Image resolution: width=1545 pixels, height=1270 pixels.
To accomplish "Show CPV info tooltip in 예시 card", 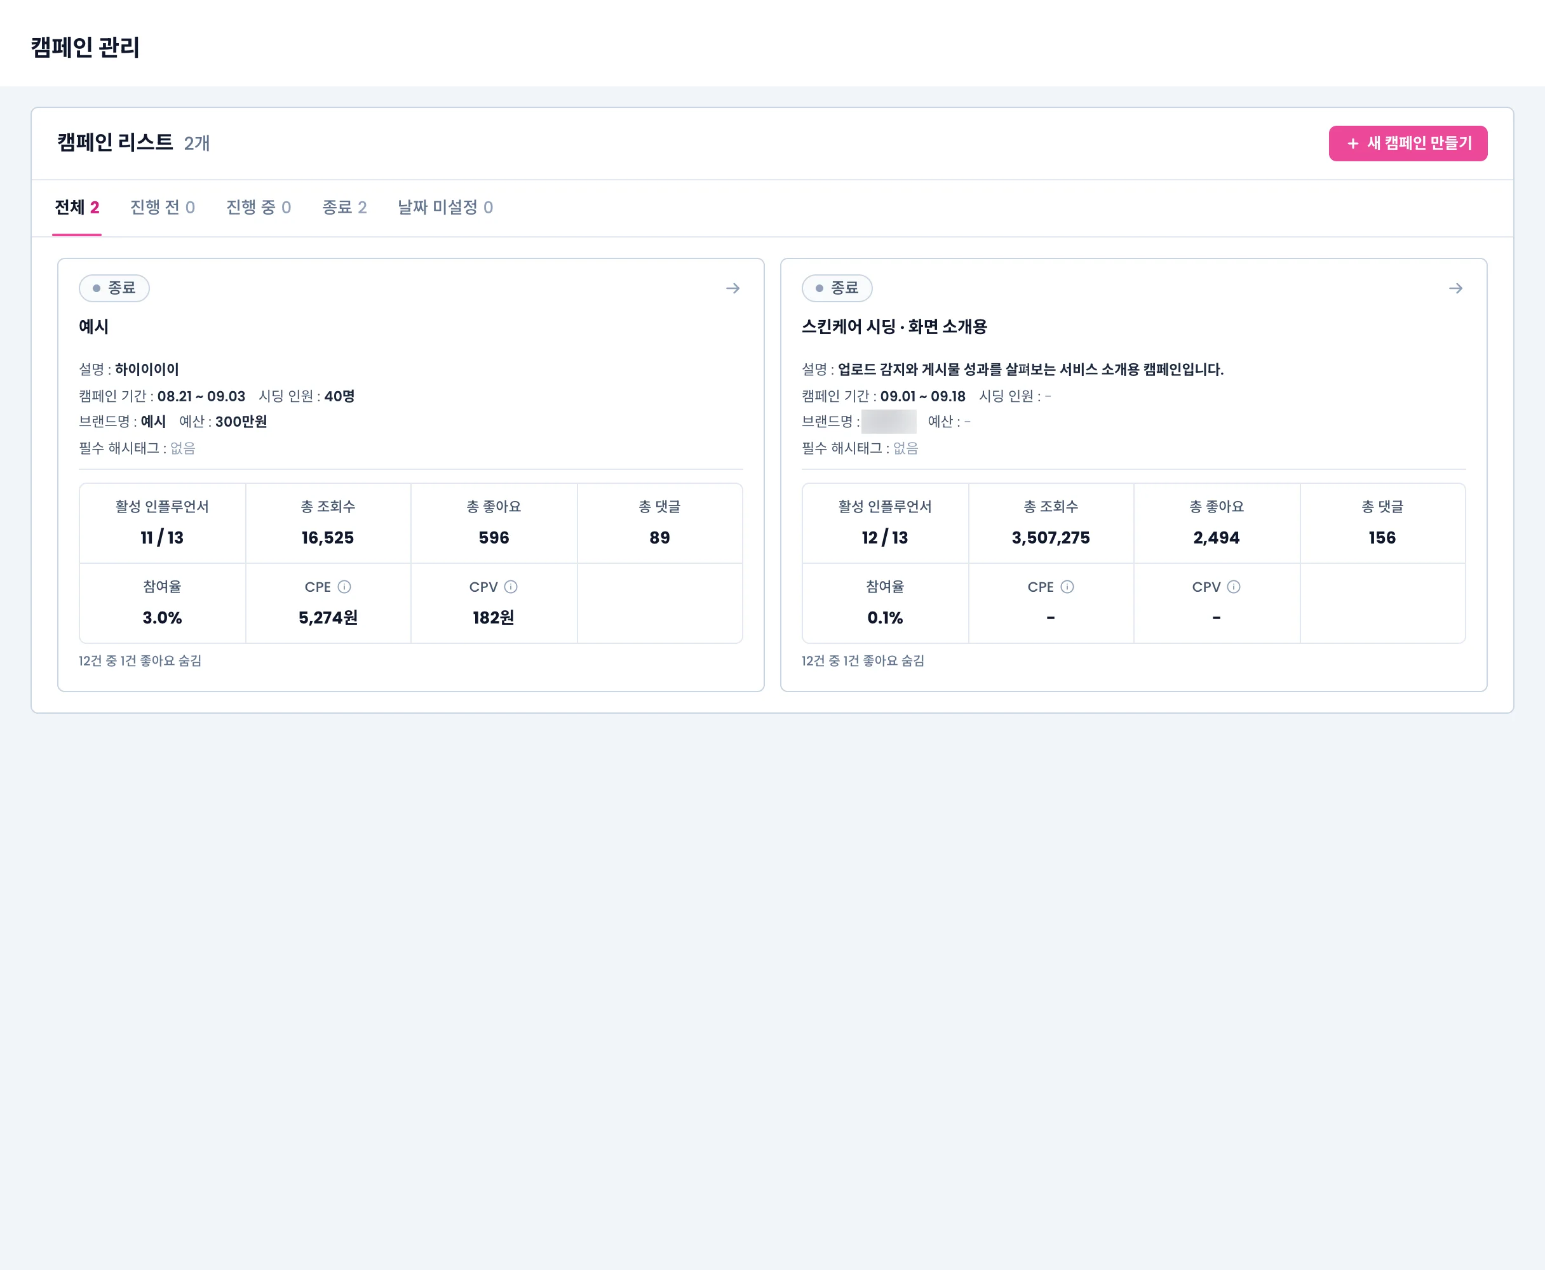I will point(511,587).
